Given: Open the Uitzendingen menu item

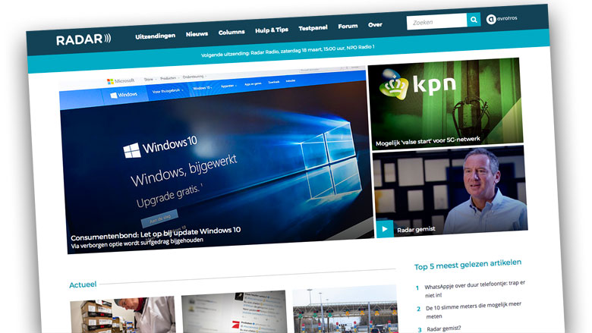Looking at the screenshot, I should [x=156, y=36].
